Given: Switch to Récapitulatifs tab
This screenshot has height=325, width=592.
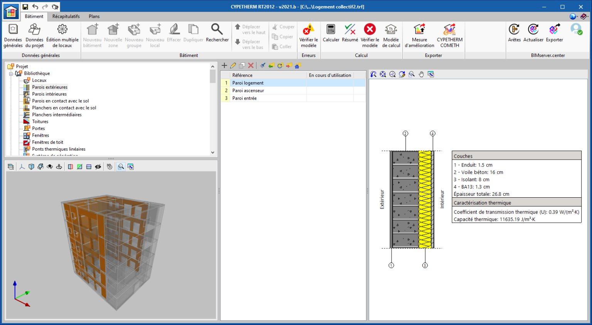Looking at the screenshot, I should [x=66, y=17].
